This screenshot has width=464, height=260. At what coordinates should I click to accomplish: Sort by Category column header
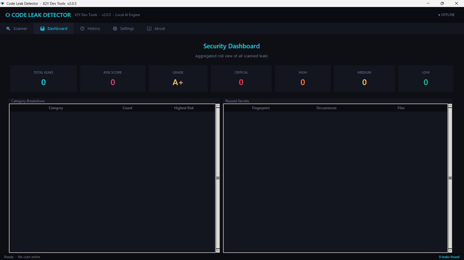(x=56, y=108)
